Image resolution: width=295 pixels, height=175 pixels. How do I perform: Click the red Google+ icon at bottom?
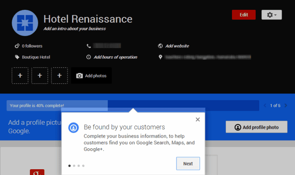tap(37, 172)
